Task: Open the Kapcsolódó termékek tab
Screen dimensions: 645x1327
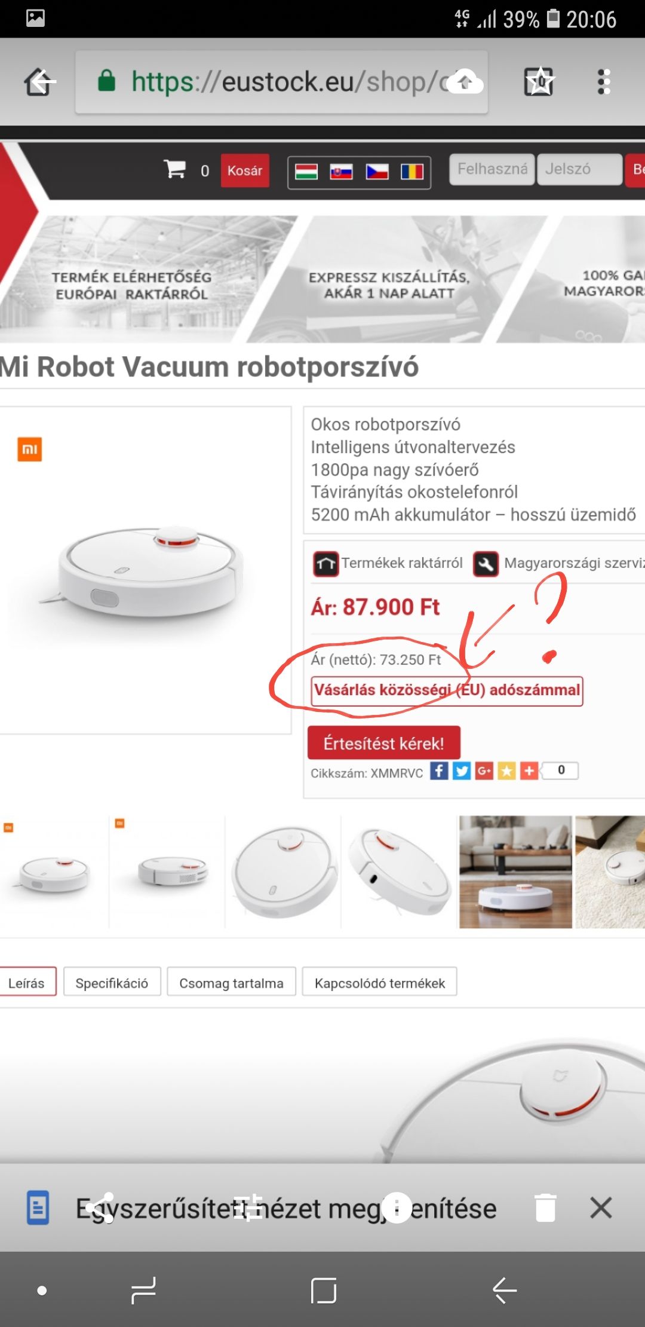Action: [x=380, y=983]
